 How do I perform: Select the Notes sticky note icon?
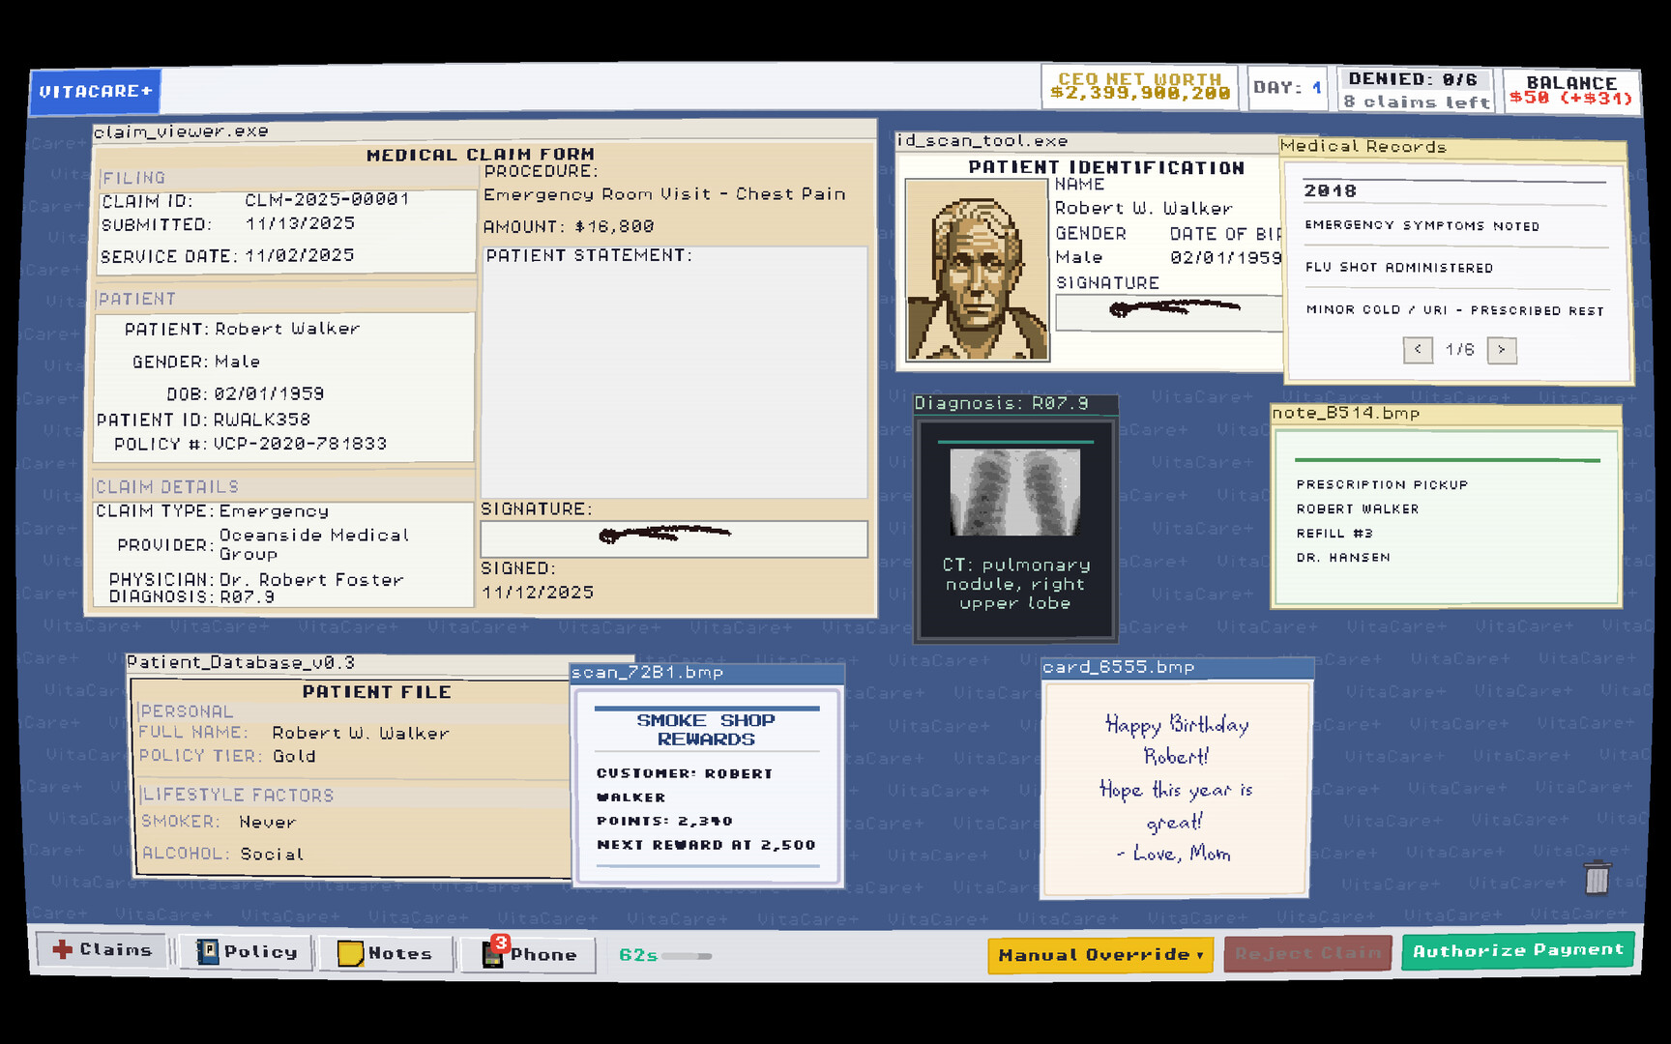350,952
